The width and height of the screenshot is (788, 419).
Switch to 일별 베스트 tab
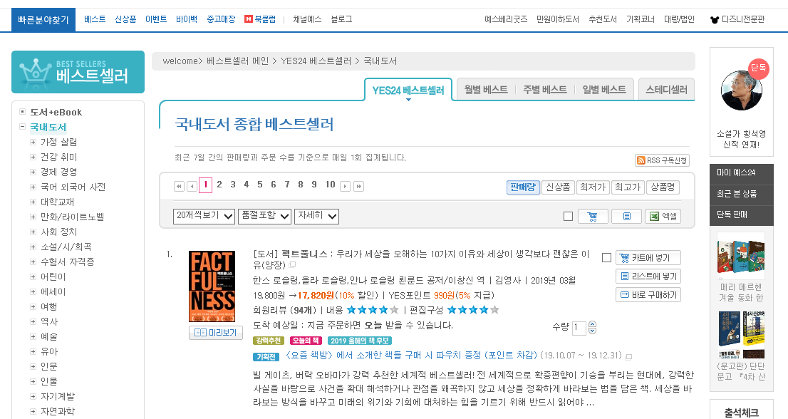[x=604, y=89]
